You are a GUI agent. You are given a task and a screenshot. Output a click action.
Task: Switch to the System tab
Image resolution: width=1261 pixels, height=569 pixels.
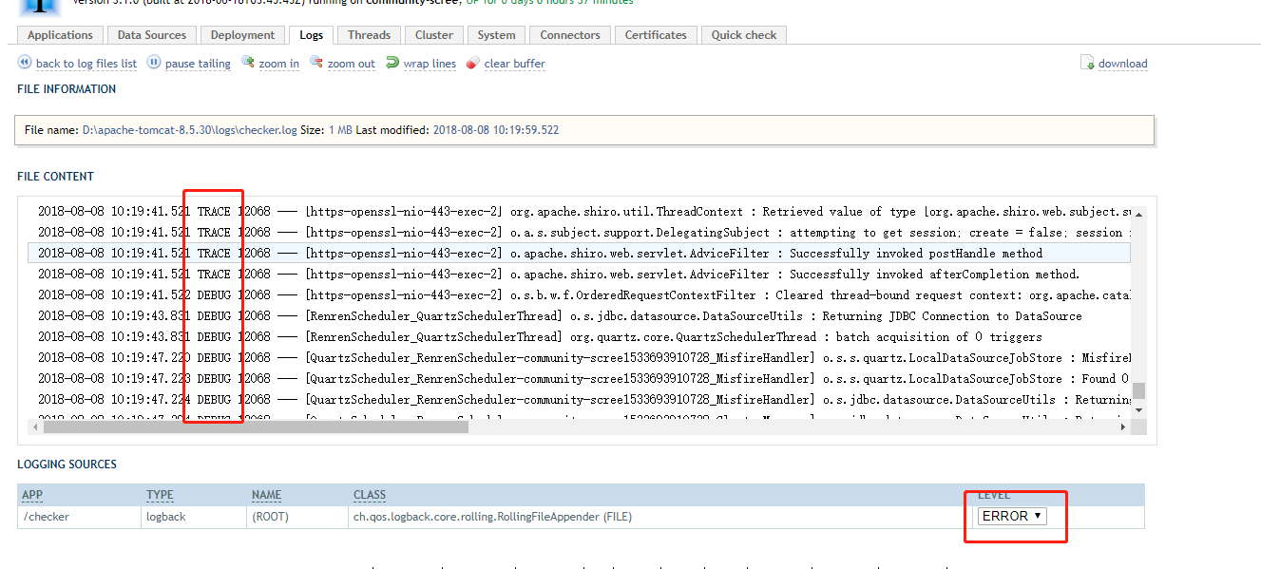pyautogui.click(x=497, y=35)
